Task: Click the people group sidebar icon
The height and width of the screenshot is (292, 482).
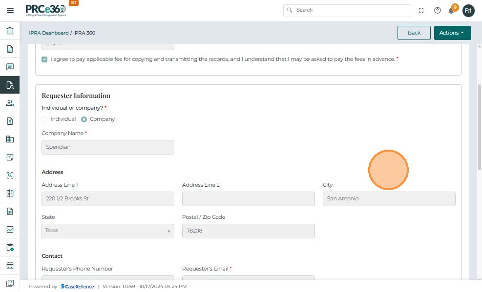Action: pos(10,103)
